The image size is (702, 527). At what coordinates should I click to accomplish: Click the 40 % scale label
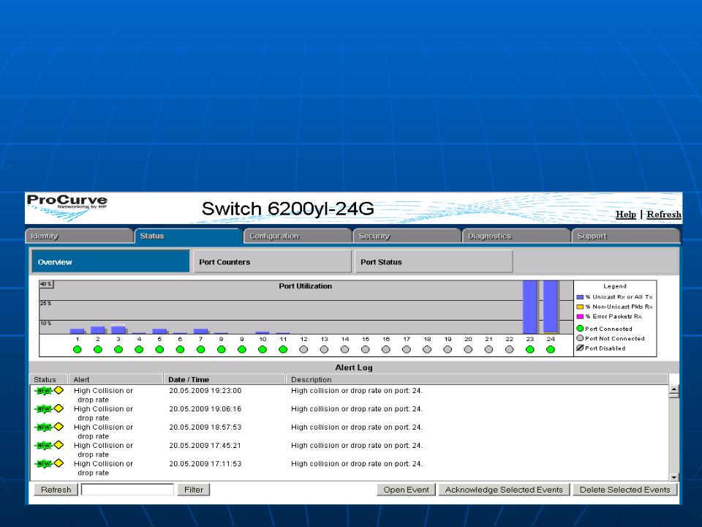click(x=45, y=284)
